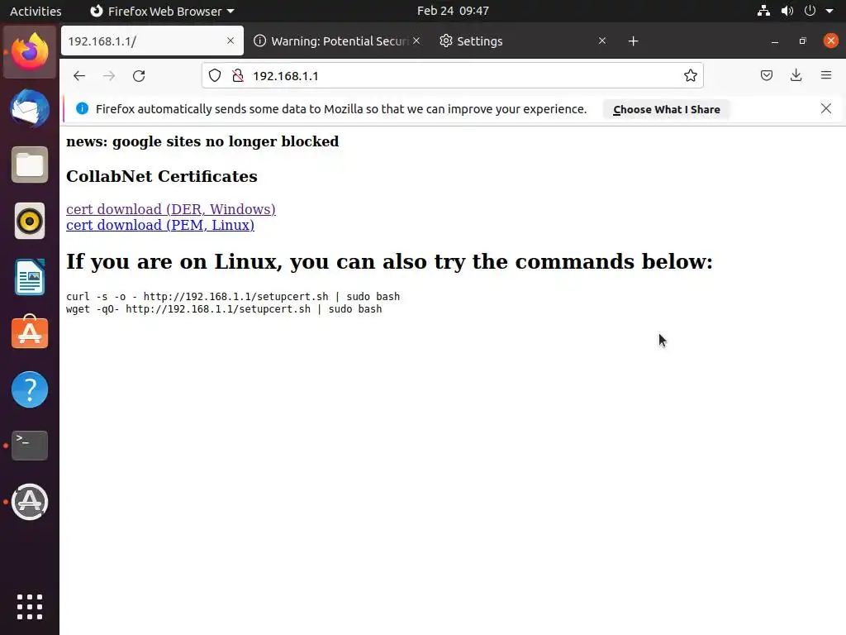Open Rhythmbox music player from dock
Viewport: 846px width, 635px height.
tap(30, 221)
